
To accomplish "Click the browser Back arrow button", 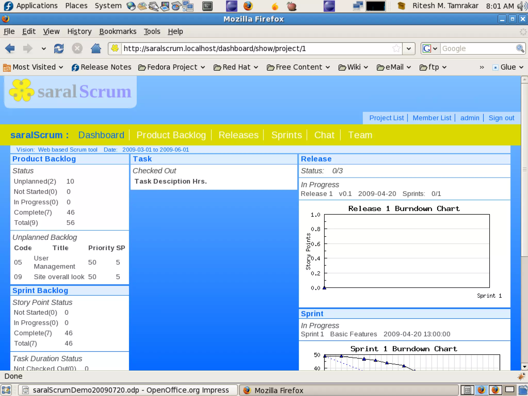I will (10, 48).
